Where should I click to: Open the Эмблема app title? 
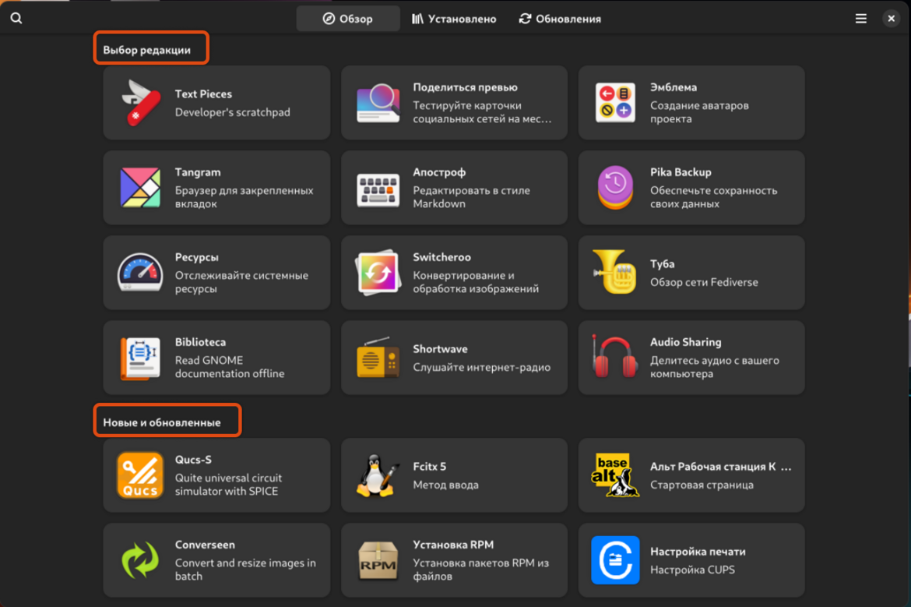[x=674, y=87]
